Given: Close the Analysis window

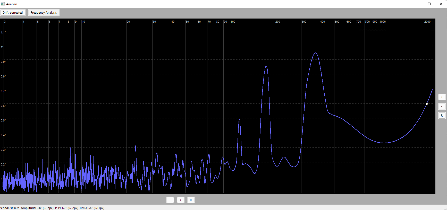Looking at the screenshot, I should [x=441, y=4].
